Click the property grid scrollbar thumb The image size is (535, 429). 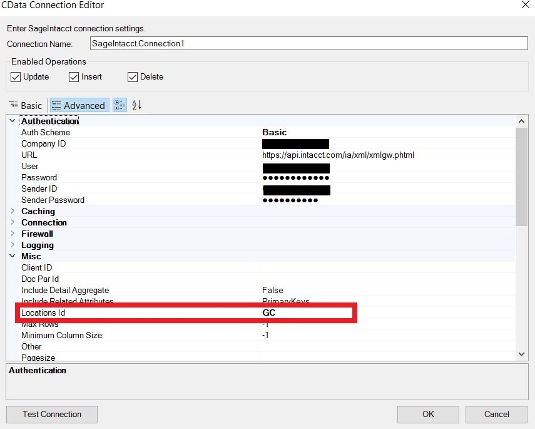coord(521,177)
